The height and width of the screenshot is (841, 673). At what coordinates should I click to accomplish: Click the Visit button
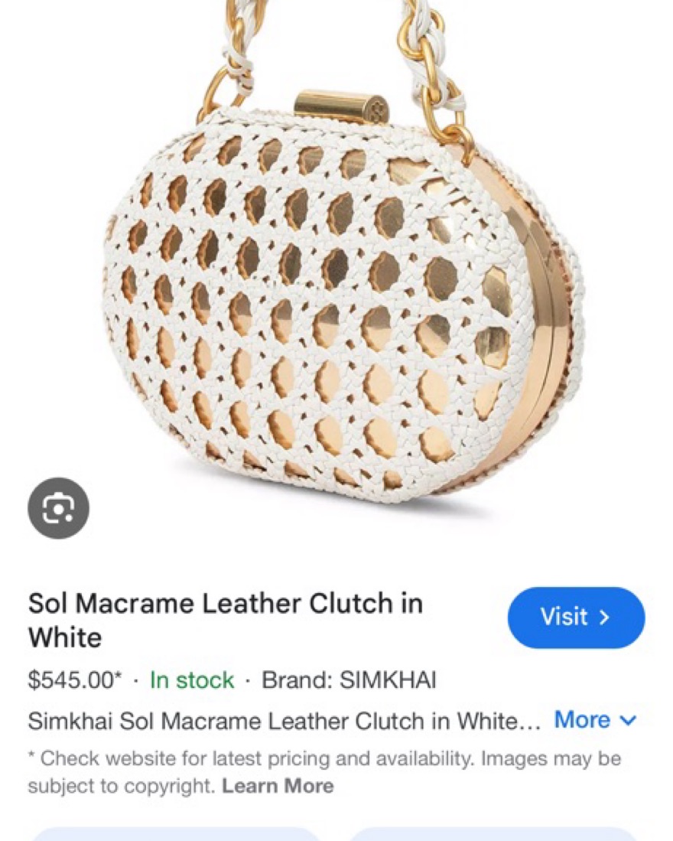576,618
